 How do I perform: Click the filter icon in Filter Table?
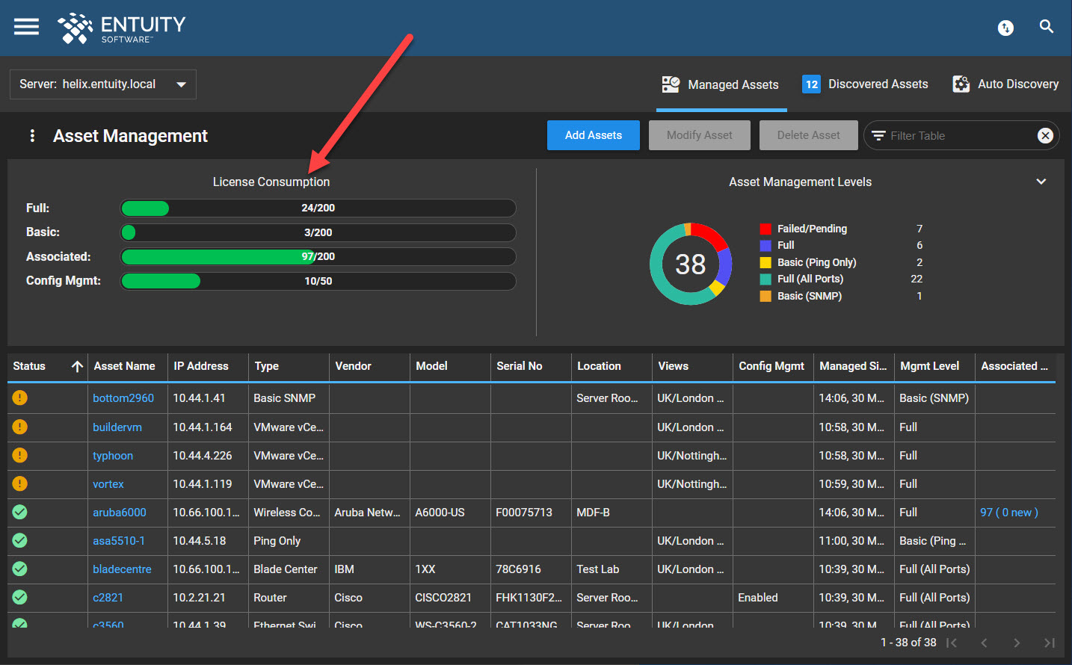click(x=878, y=135)
